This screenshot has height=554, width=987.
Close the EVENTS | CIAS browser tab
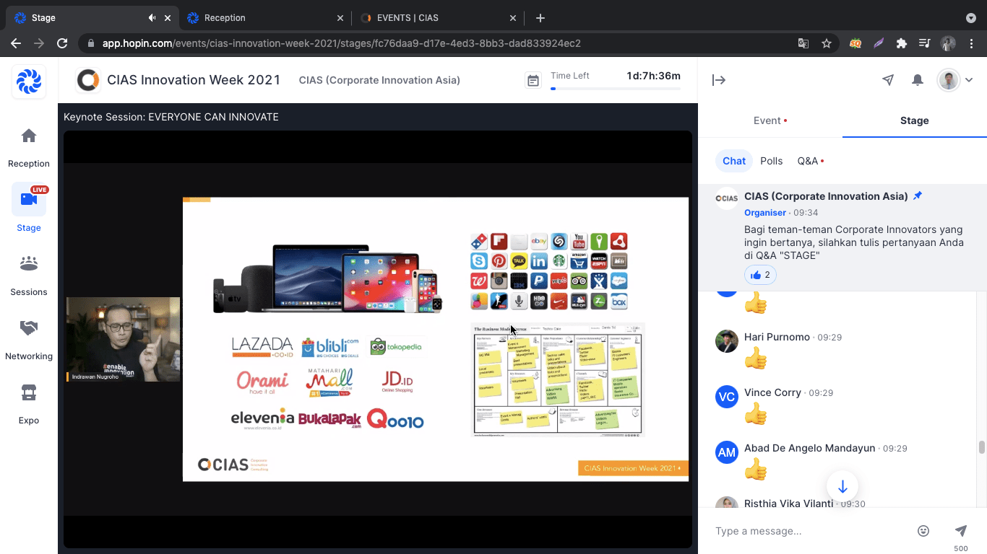pyautogui.click(x=513, y=18)
